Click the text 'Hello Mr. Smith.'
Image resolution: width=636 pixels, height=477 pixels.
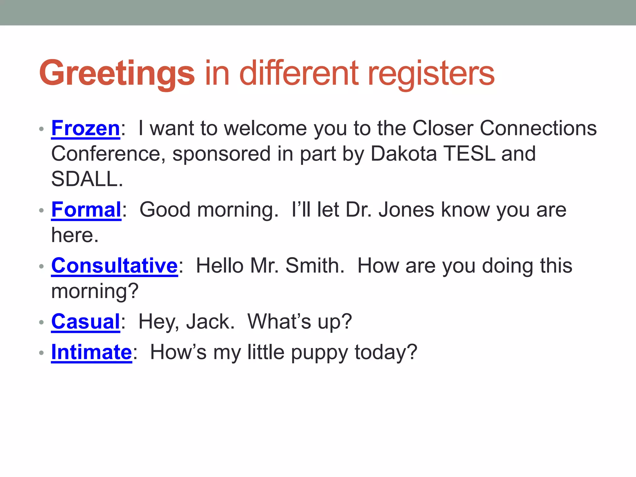coord(270,266)
